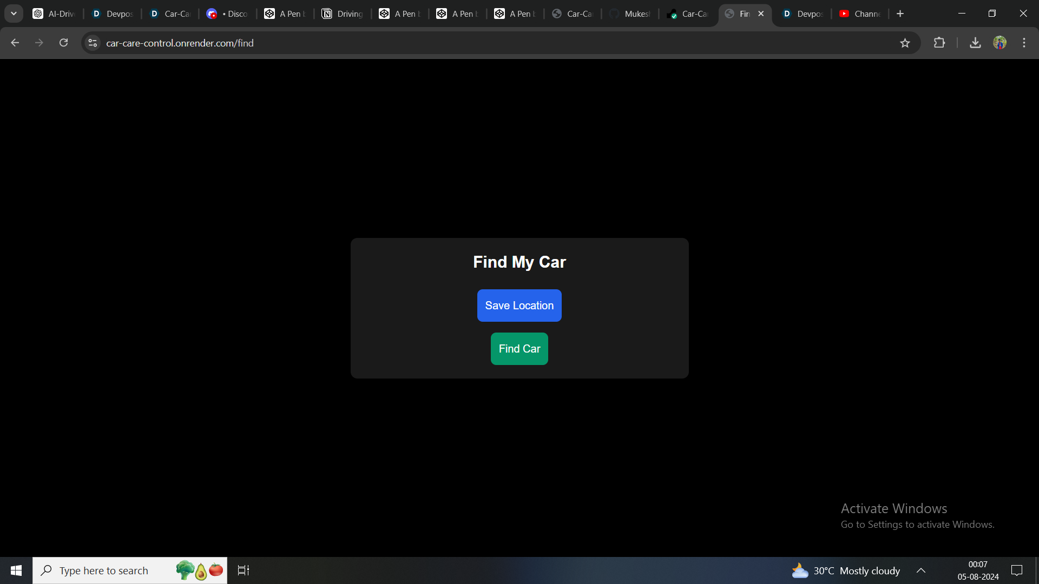Screen dimensions: 1039x584
Task: Open the Task View icon in taskbar
Action: (244, 570)
